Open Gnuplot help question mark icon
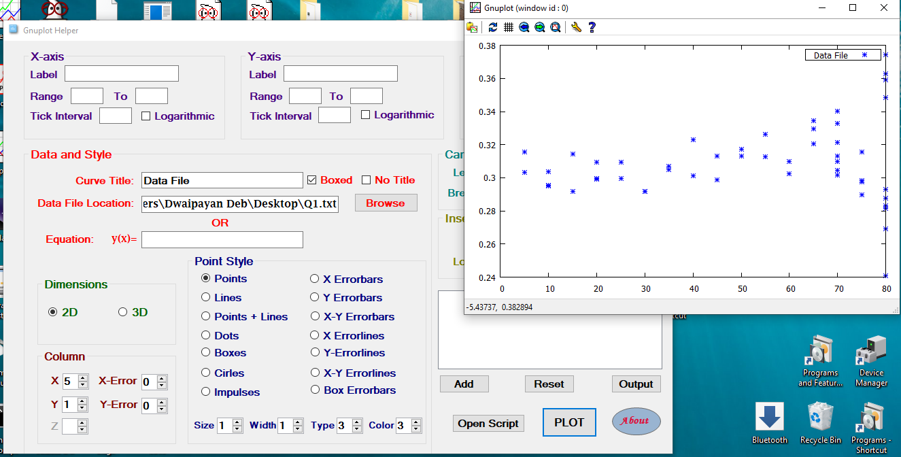The height and width of the screenshot is (457, 901). [x=592, y=27]
